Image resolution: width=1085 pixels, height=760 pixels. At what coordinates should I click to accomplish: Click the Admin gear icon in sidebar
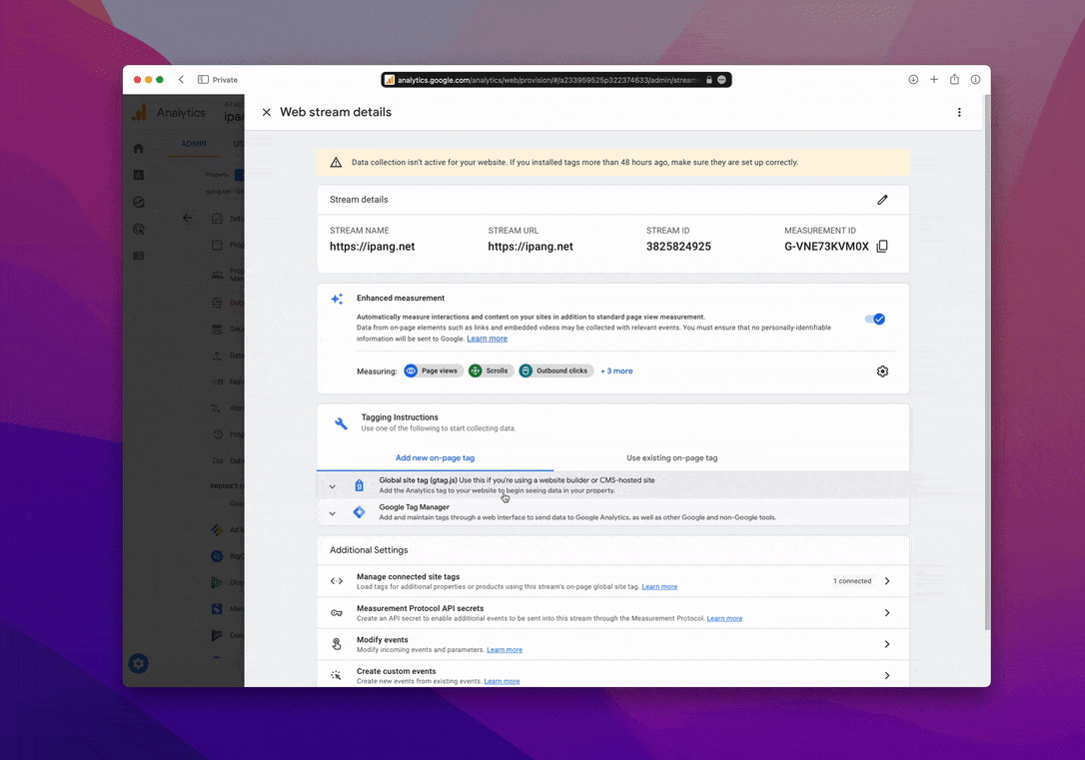[139, 663]
